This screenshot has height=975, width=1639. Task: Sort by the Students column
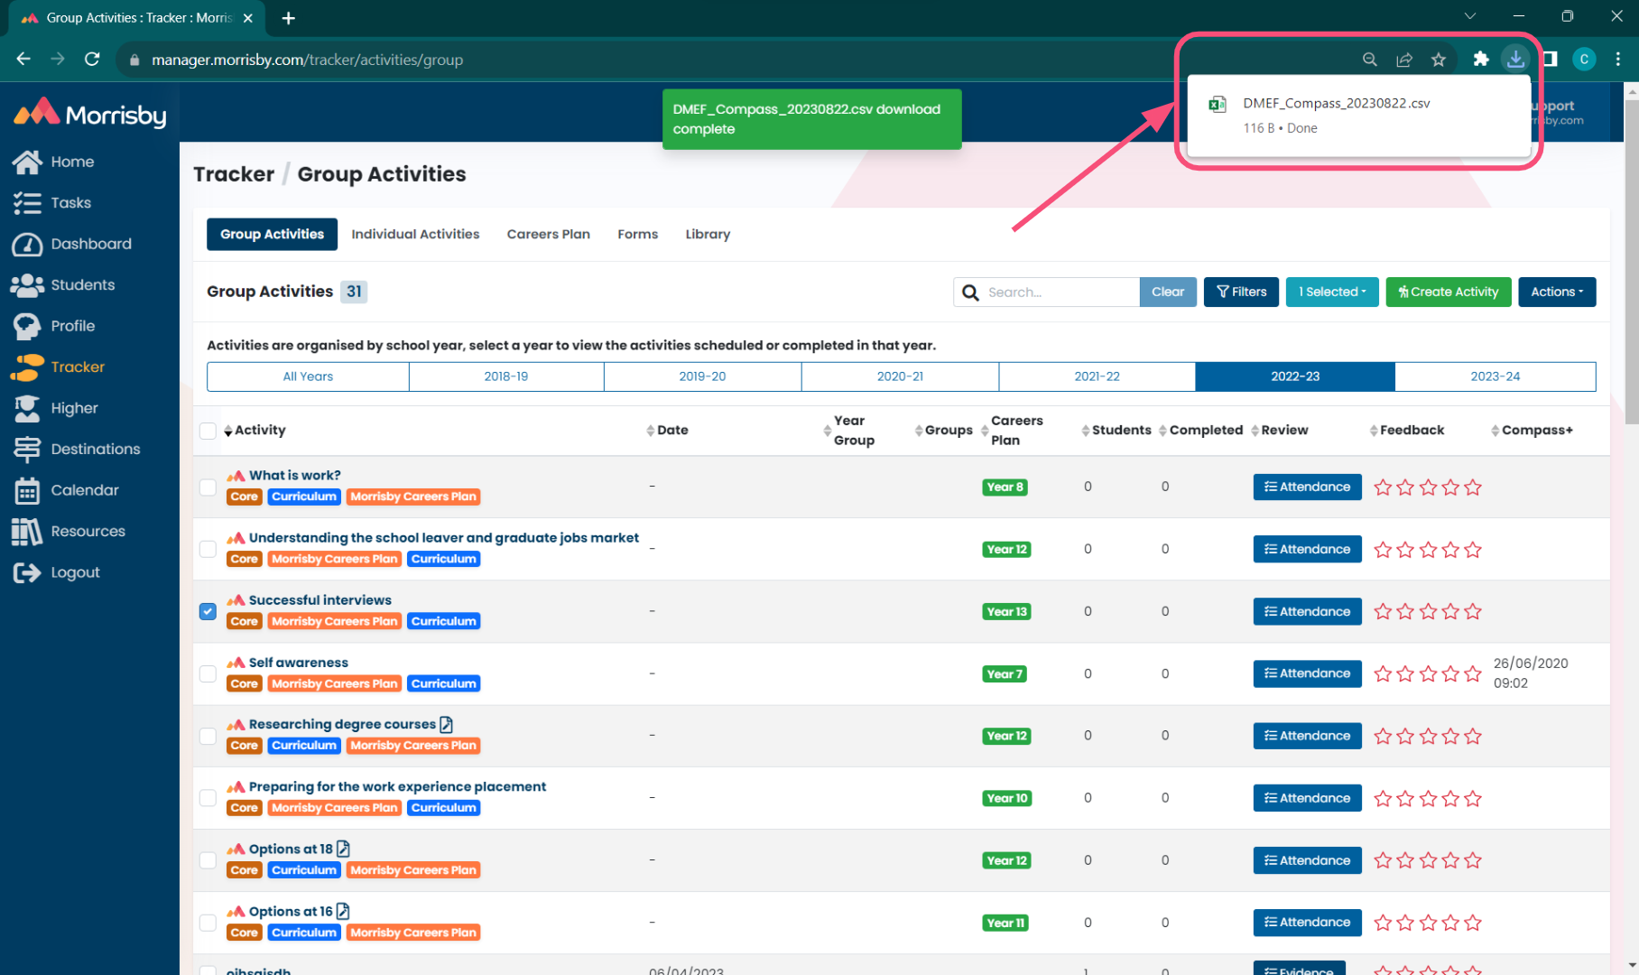[1116, 431]
